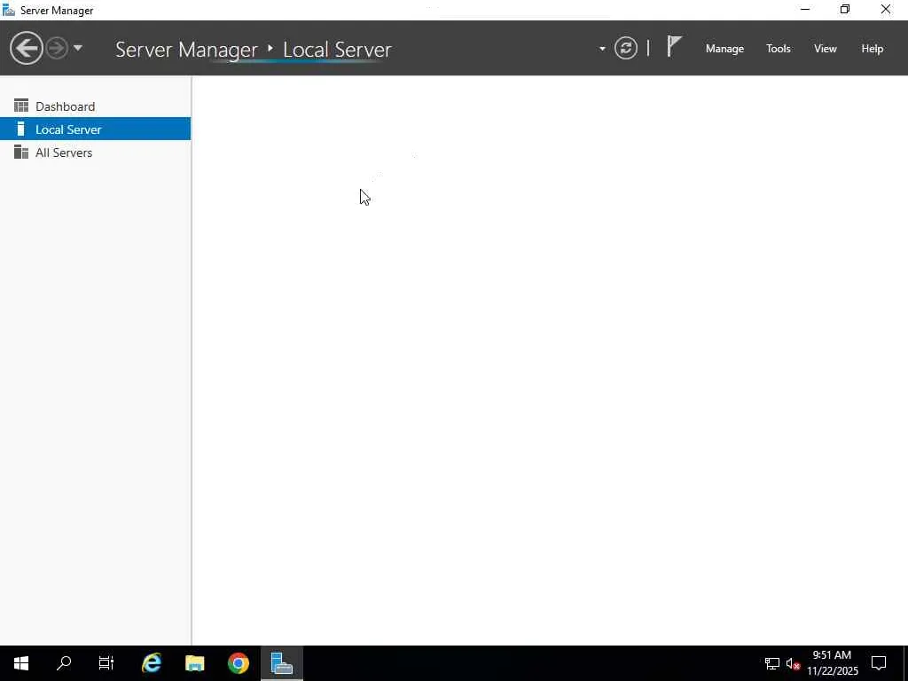Screen dimensions: 908x681
Task: Click the Local Server icon in sidebar
Action: 21,129
